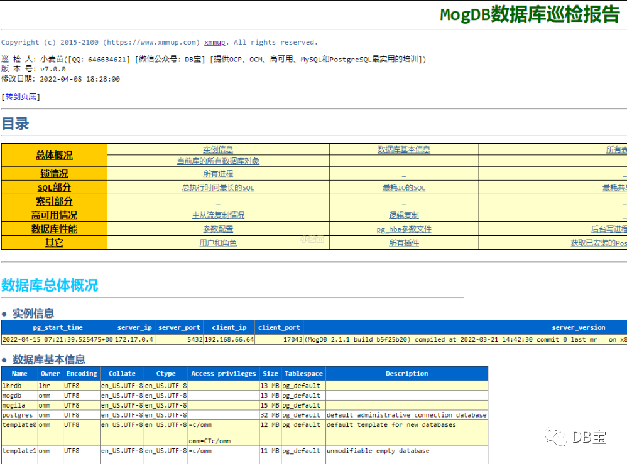Click the Description column header
The image size is (627, 464).
click(x=406, y=374)
